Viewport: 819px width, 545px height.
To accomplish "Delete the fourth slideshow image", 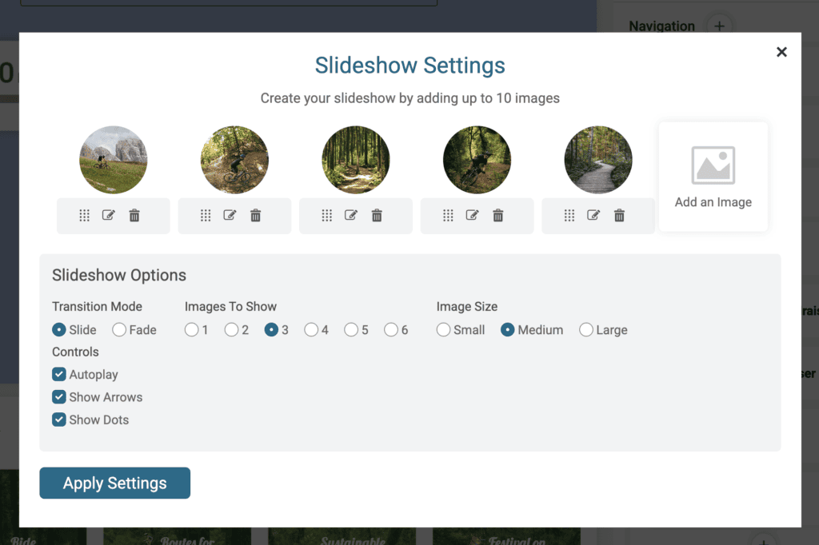I will [497, 215].
